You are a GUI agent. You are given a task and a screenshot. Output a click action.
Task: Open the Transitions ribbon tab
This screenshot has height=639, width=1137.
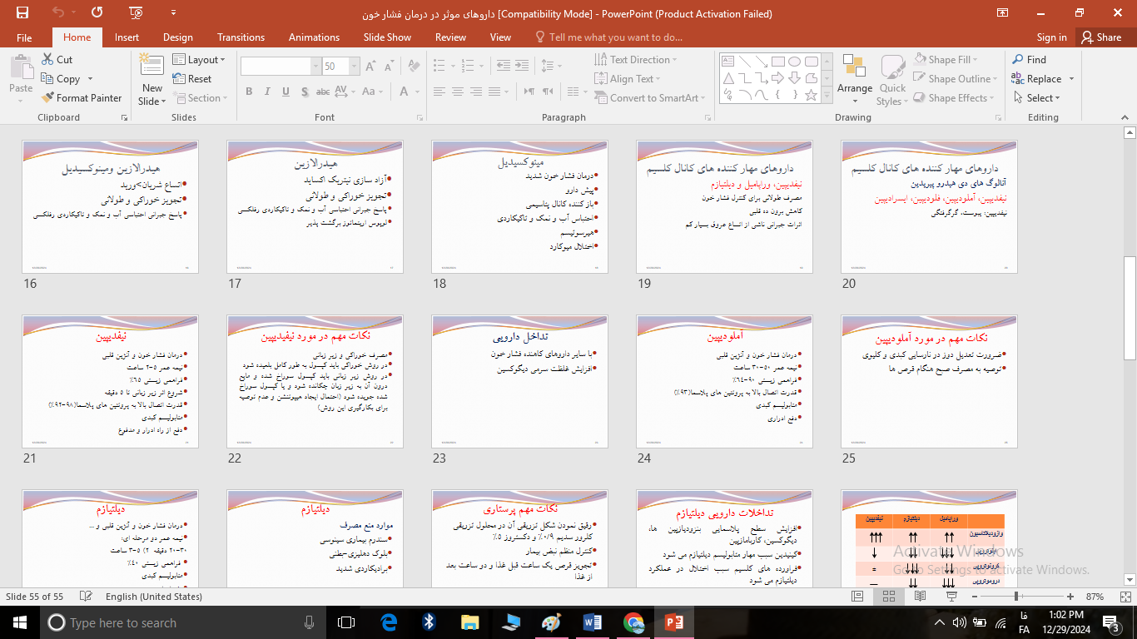click(x=241, y=37)
